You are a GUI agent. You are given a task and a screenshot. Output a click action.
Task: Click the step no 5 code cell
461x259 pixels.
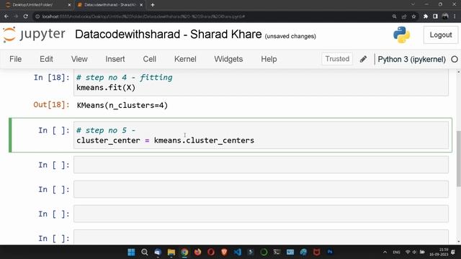coord(261,135)
